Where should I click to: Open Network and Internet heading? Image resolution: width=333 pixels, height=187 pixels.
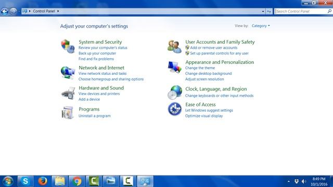101,68
